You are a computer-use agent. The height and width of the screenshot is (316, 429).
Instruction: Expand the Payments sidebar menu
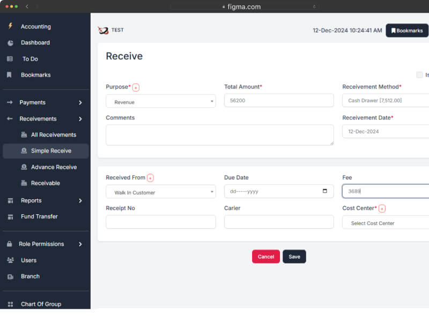[x=80, y=102]
